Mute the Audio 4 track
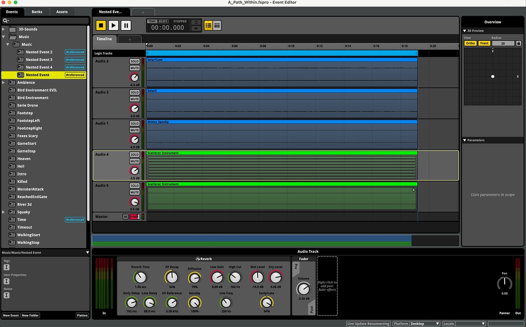Screen dimensions: 526x327 (x=135, y=162)
